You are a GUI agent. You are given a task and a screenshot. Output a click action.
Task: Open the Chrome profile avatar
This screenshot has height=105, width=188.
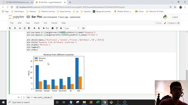pos(181,7)
